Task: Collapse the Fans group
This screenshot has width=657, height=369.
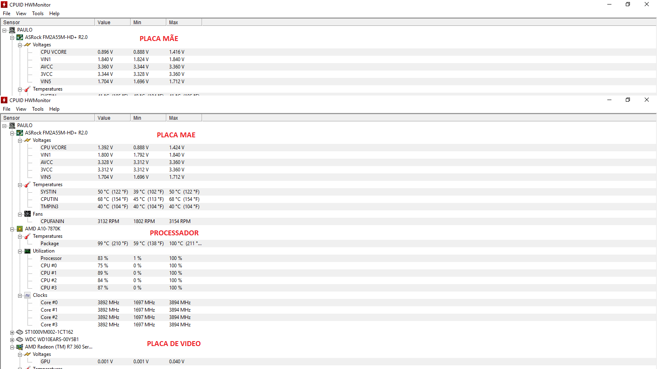Action: point(20,214)
